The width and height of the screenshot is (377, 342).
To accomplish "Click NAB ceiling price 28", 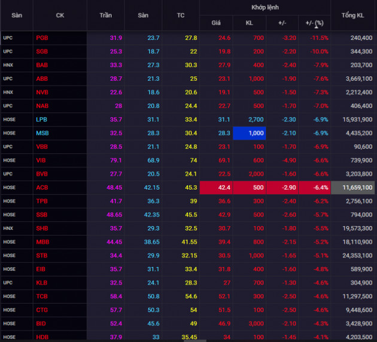I will [118, 106].
